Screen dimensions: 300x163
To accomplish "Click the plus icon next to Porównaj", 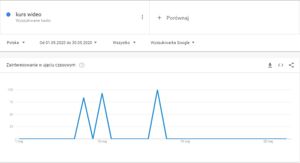I will point(159,18).
